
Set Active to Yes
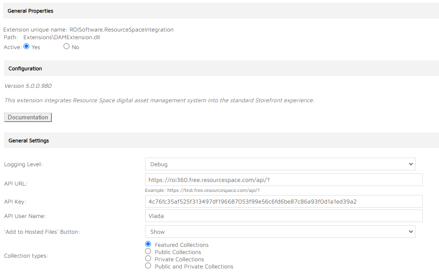tap(26, 46)
